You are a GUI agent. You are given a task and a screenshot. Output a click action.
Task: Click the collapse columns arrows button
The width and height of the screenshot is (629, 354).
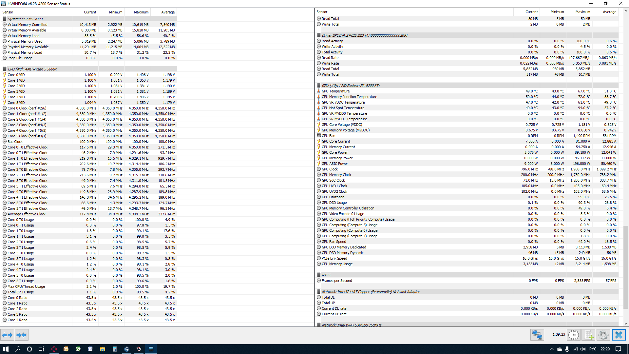[22, 335]
